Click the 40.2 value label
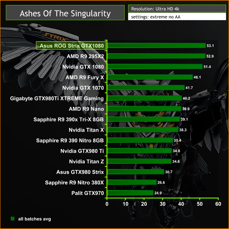Viewport: 229px width, 229px height. click(x=186, y=98)
